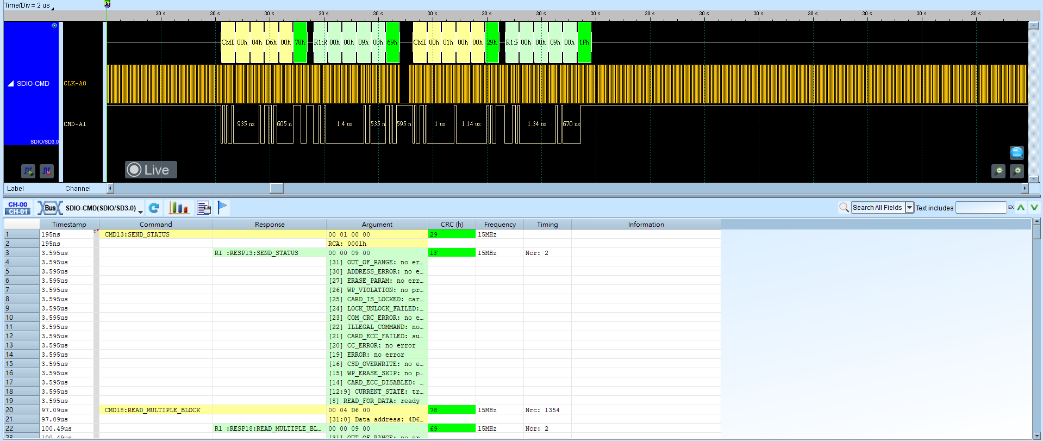Zoom in the waveform with plus magnifier
The height and width of the screenshot is (441, 1043).
click(1017, 171)
